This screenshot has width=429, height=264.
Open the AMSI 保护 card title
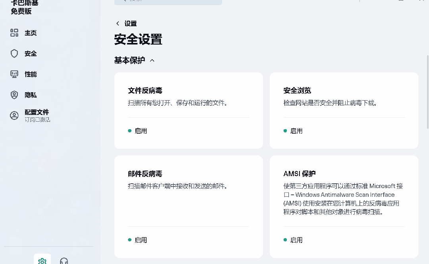click(x=299, y=174)
